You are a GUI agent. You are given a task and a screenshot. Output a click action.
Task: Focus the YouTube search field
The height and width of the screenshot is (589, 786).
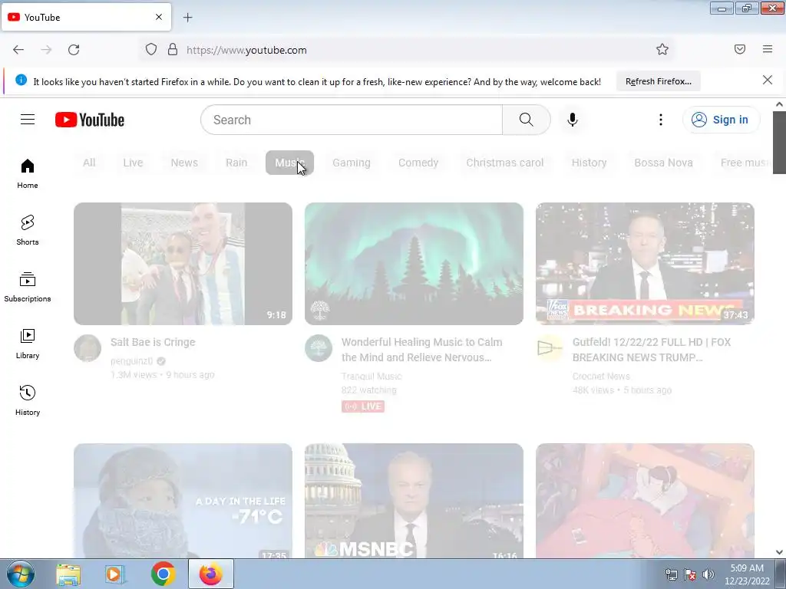[x=352, y=120]
